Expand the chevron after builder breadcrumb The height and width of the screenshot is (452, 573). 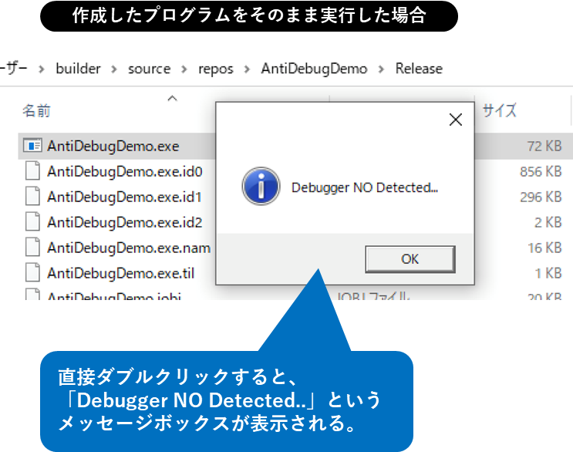pos(114,69)
